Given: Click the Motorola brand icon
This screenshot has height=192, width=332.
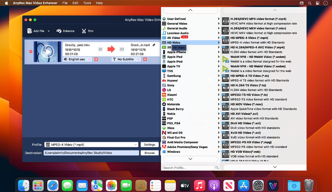Looking at the screenshot, I should [x=164, y=104].
